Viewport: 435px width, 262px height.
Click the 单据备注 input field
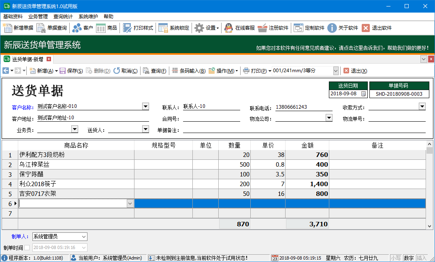pos(304,130)
